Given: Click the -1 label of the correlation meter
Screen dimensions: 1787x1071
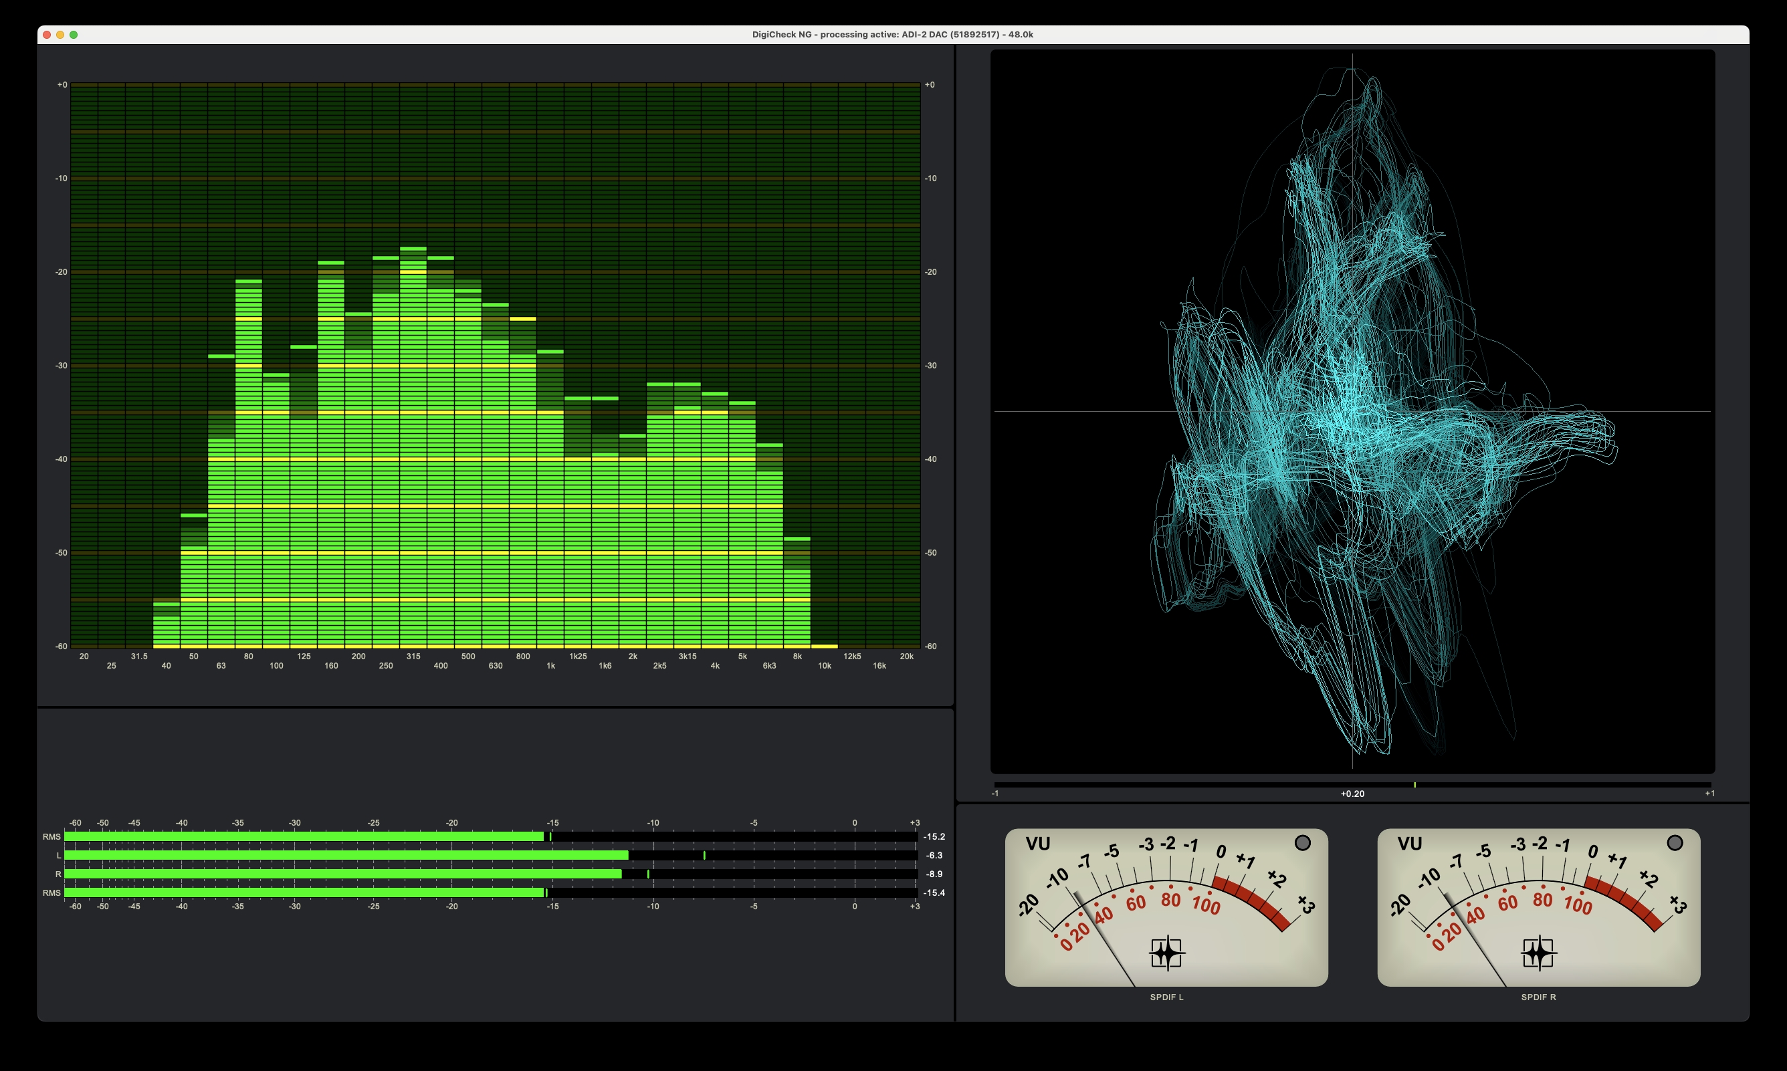Looking at the screenshot, I should coord(995,794).
